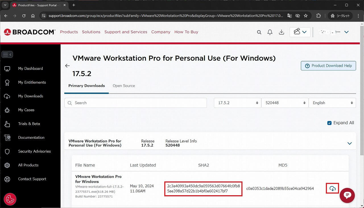Open the English language dropdown
Viewport: 364px width, 208px height.
332,103
